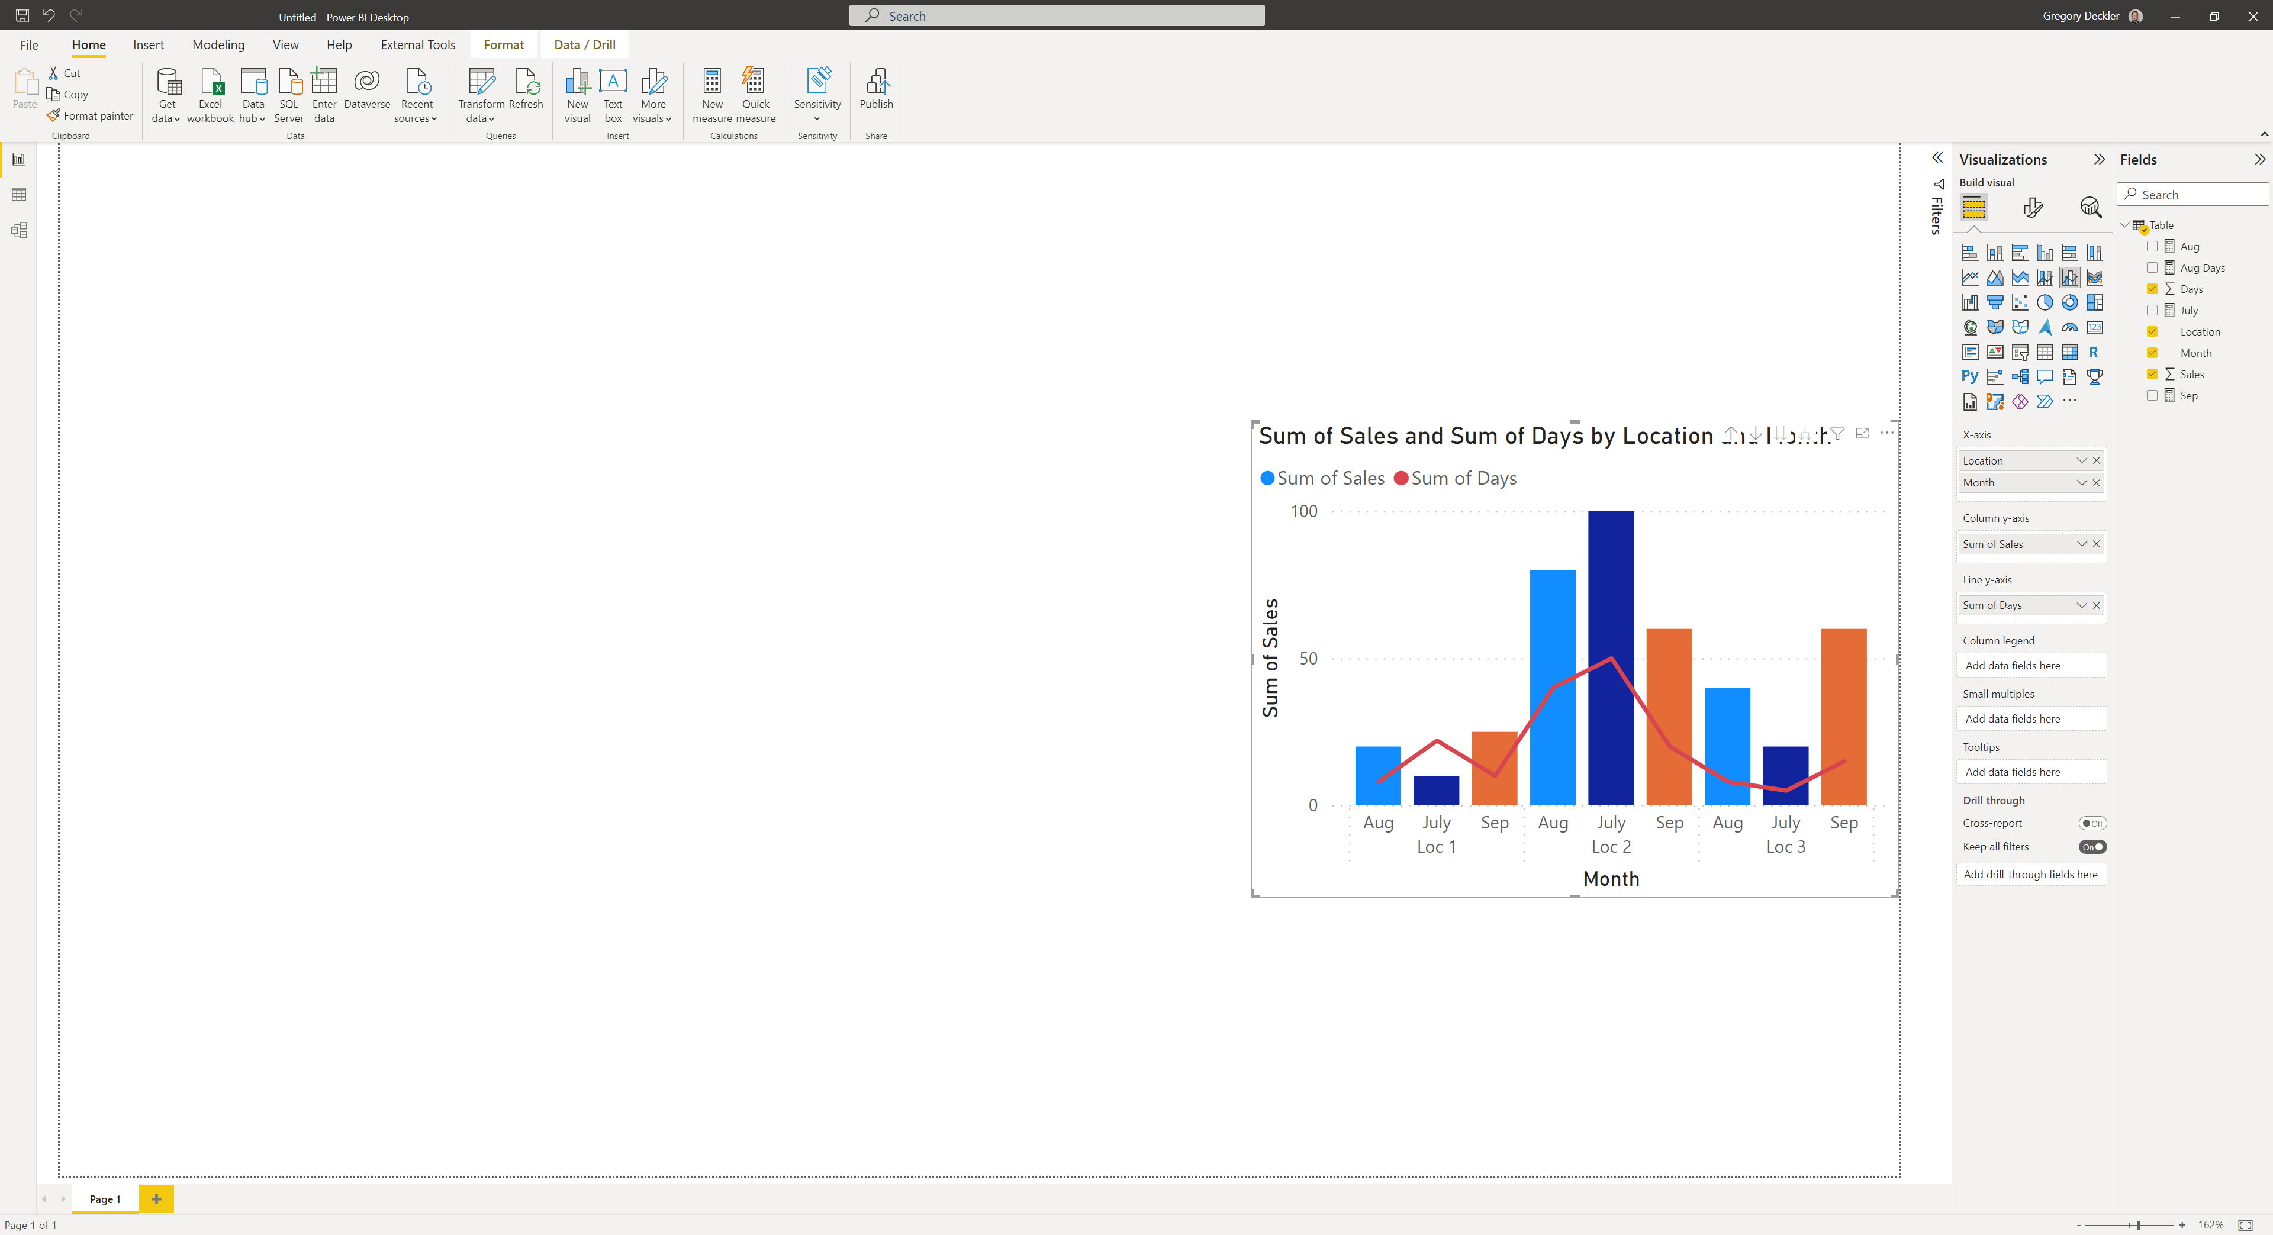
Task: Select the matrix visual icon
Action: (x=2070, y=352)
